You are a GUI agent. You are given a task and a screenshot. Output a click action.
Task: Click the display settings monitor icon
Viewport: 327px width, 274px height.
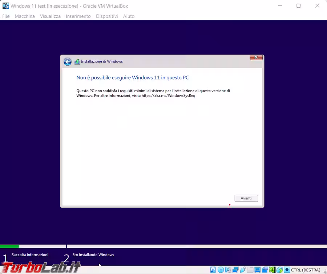click(x=258, y=270)
